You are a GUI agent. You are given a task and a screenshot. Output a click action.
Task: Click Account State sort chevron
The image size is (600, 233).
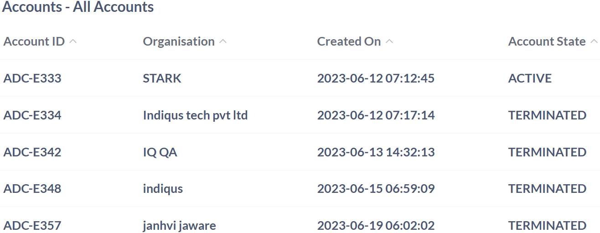click(x=594, y=41)
